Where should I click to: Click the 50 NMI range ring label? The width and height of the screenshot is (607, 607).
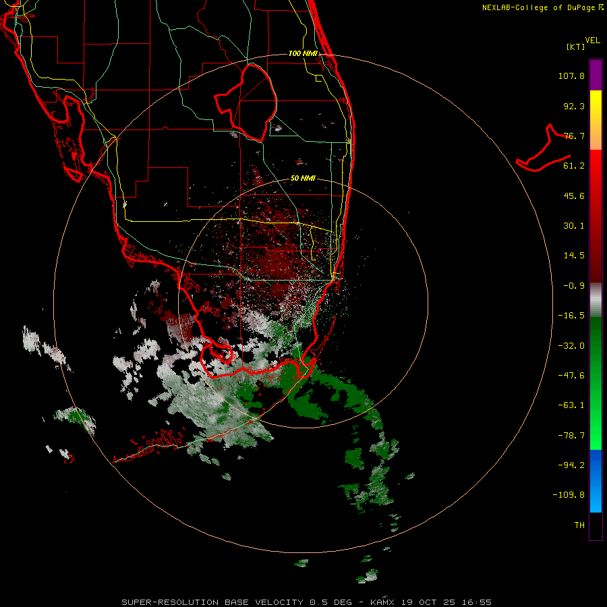[x=303, y=179]
